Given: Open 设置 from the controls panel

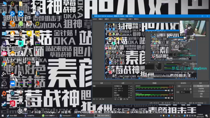Looking at the screenshot, I should point(201,94).
